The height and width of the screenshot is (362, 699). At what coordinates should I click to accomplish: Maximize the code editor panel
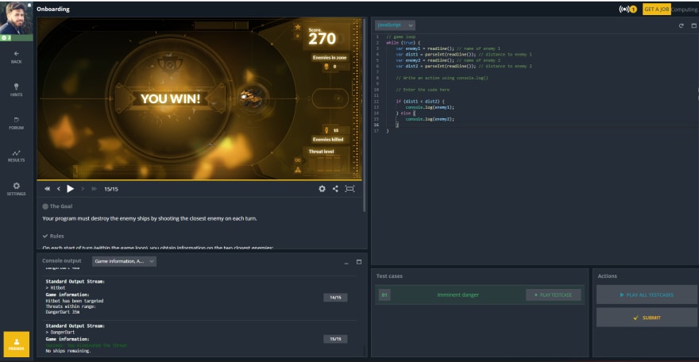tap(693, 26)
